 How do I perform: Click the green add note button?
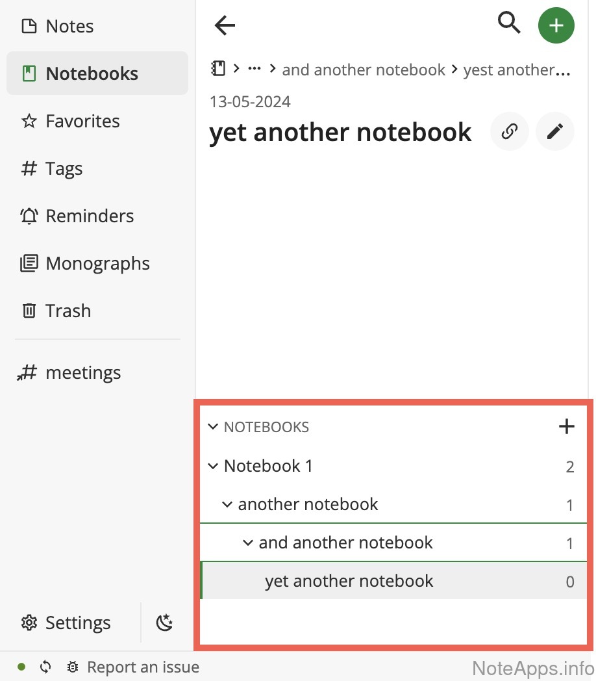click(x=556, y=26)
